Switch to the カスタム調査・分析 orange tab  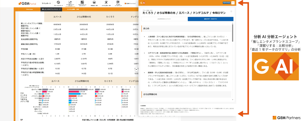[x=73, y=9]
